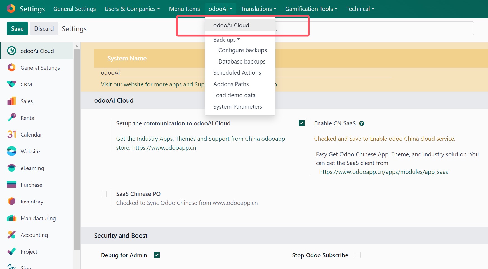The height and width of the screenshot is (269, 488).
Task: Open Sales app icon in sidebar
Action: pyautogui.click(x=11, y=101)
